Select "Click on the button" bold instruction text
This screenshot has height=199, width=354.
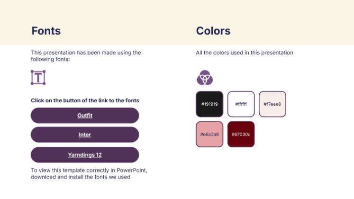tap(85, 100)
